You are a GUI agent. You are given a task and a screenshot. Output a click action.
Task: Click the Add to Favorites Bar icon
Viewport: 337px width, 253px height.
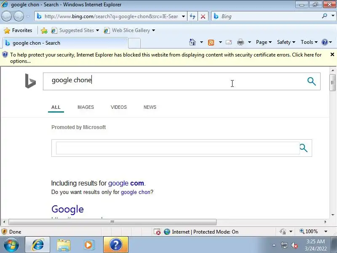point(44,30)
